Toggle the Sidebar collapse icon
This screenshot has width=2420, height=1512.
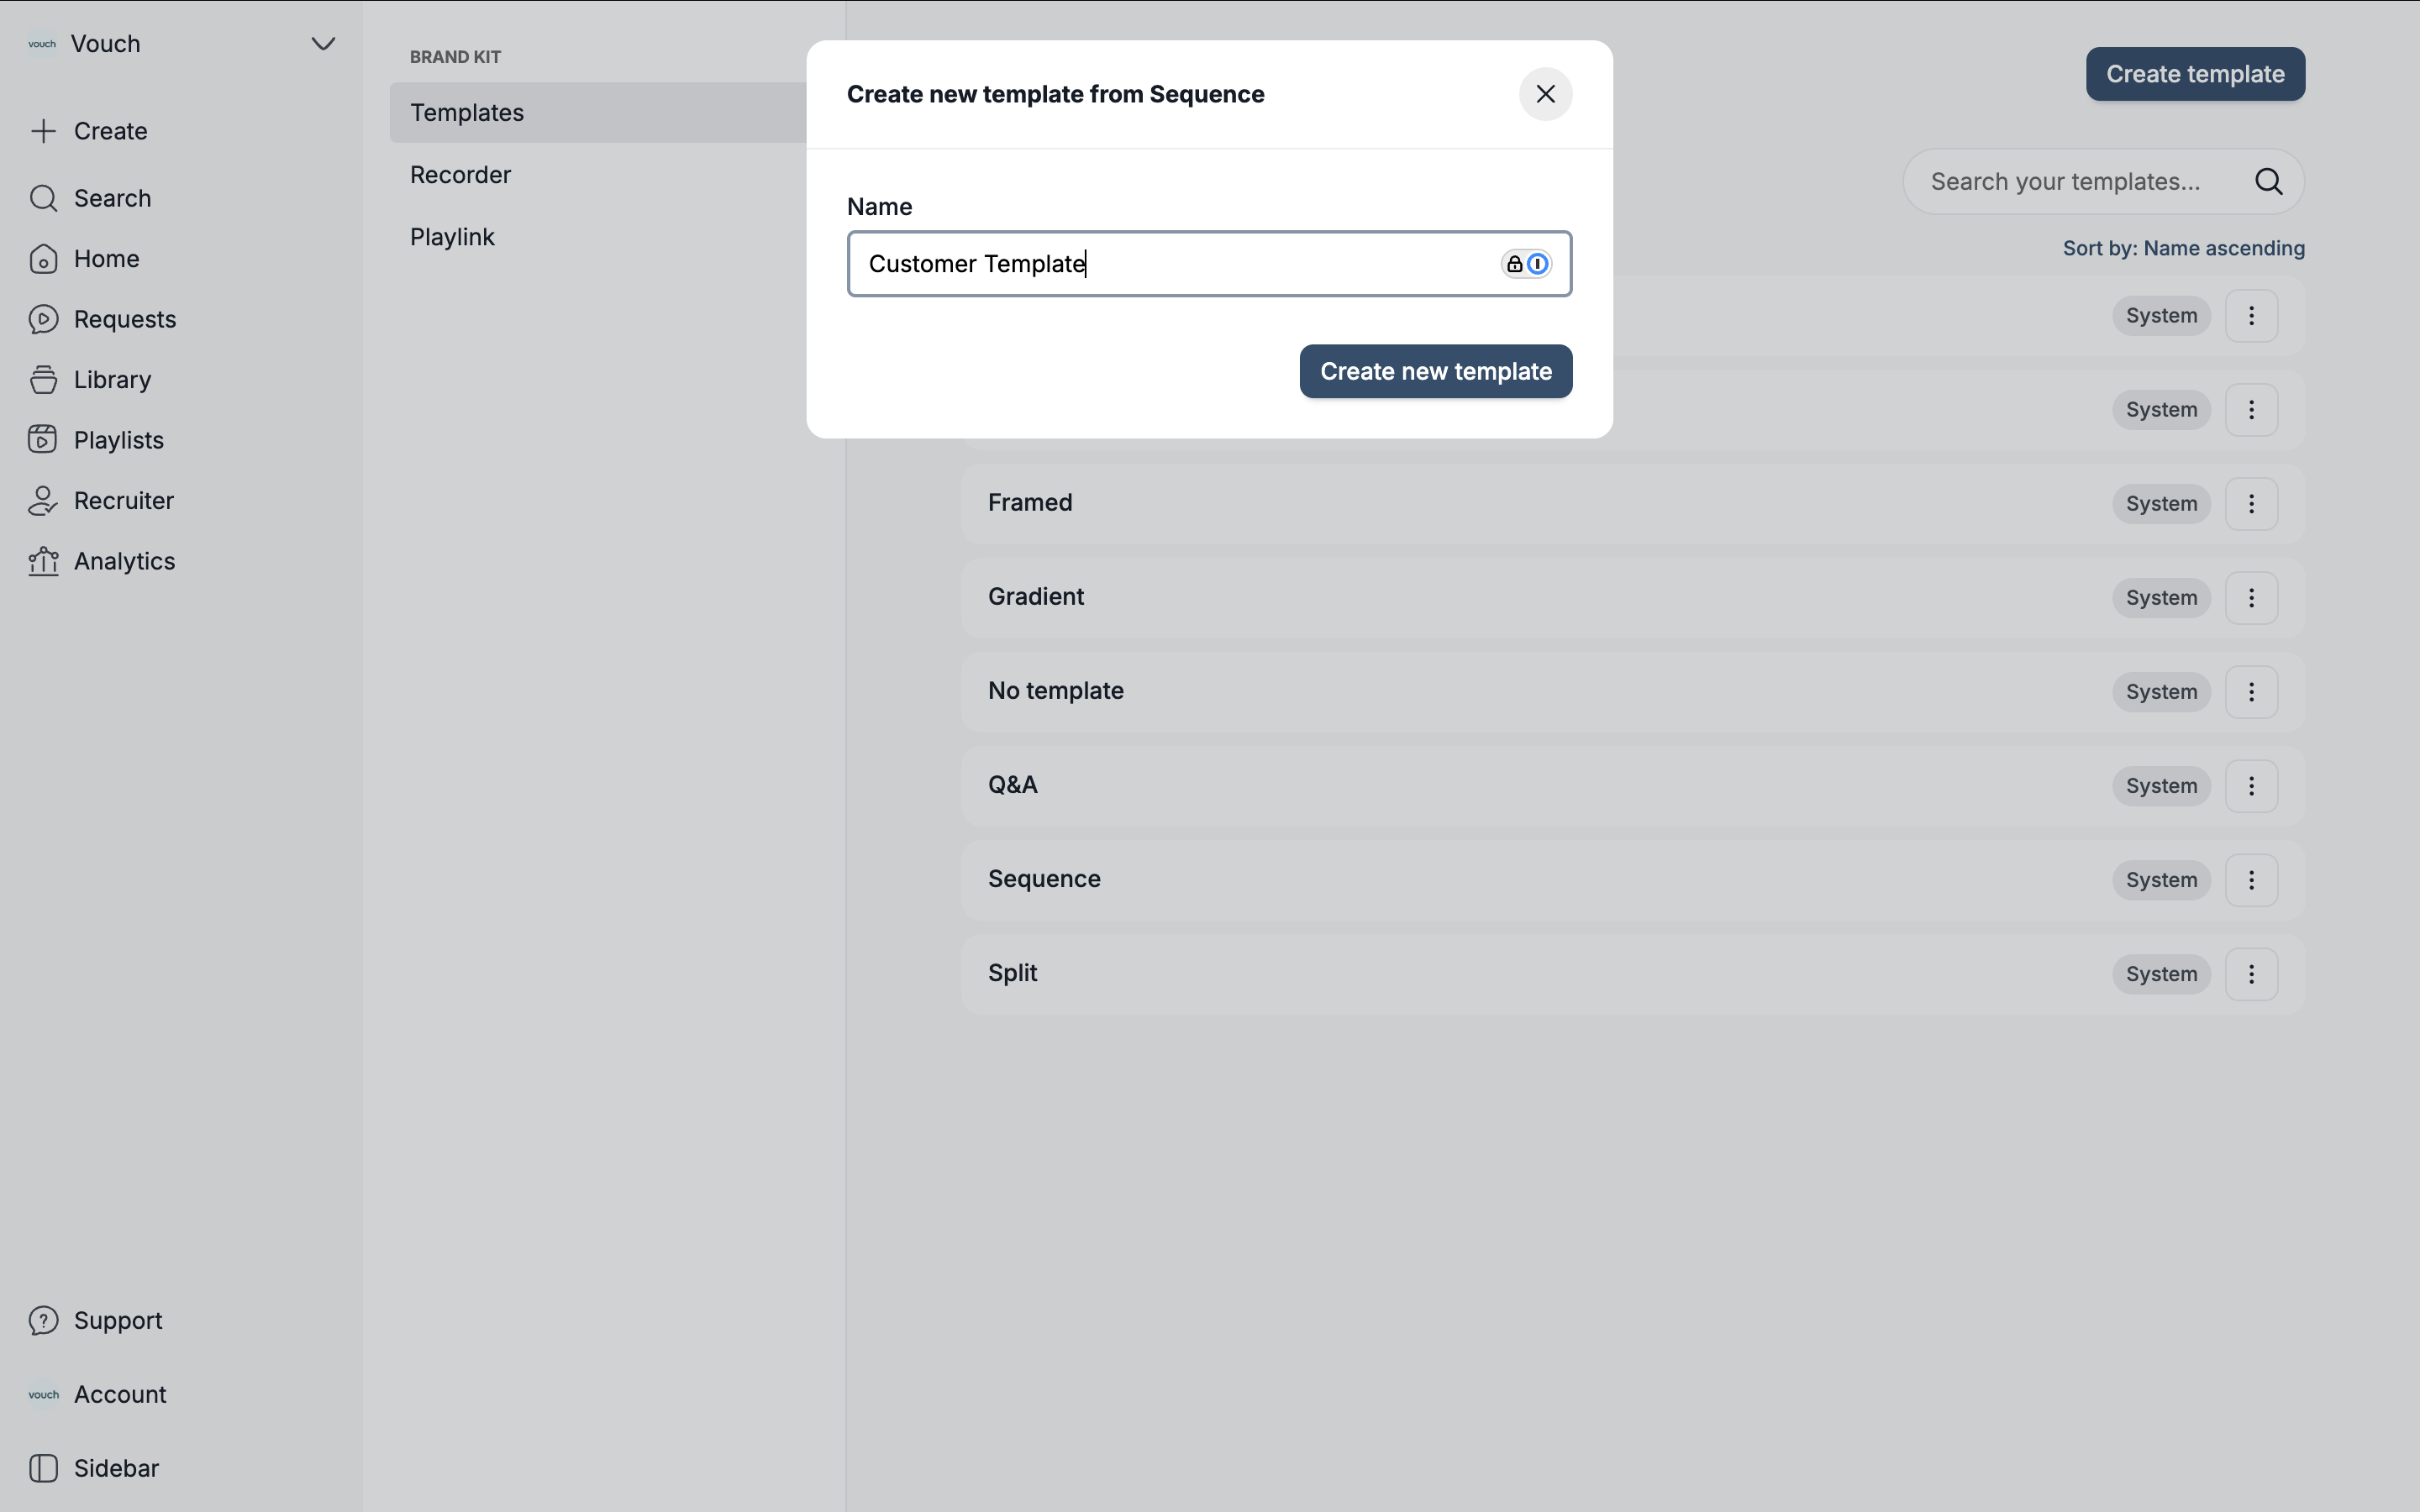[43, 1468]
